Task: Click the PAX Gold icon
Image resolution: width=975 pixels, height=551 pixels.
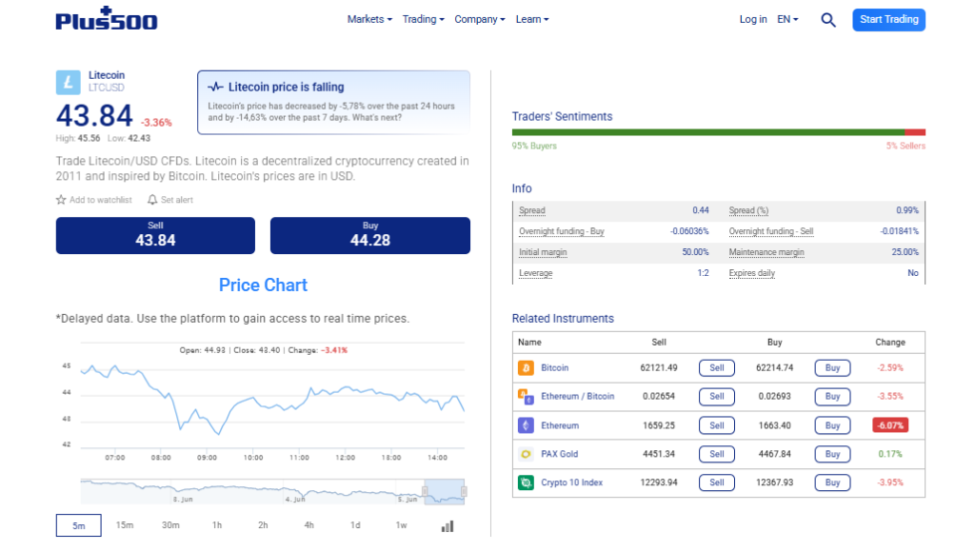Action: coord(526,454)
